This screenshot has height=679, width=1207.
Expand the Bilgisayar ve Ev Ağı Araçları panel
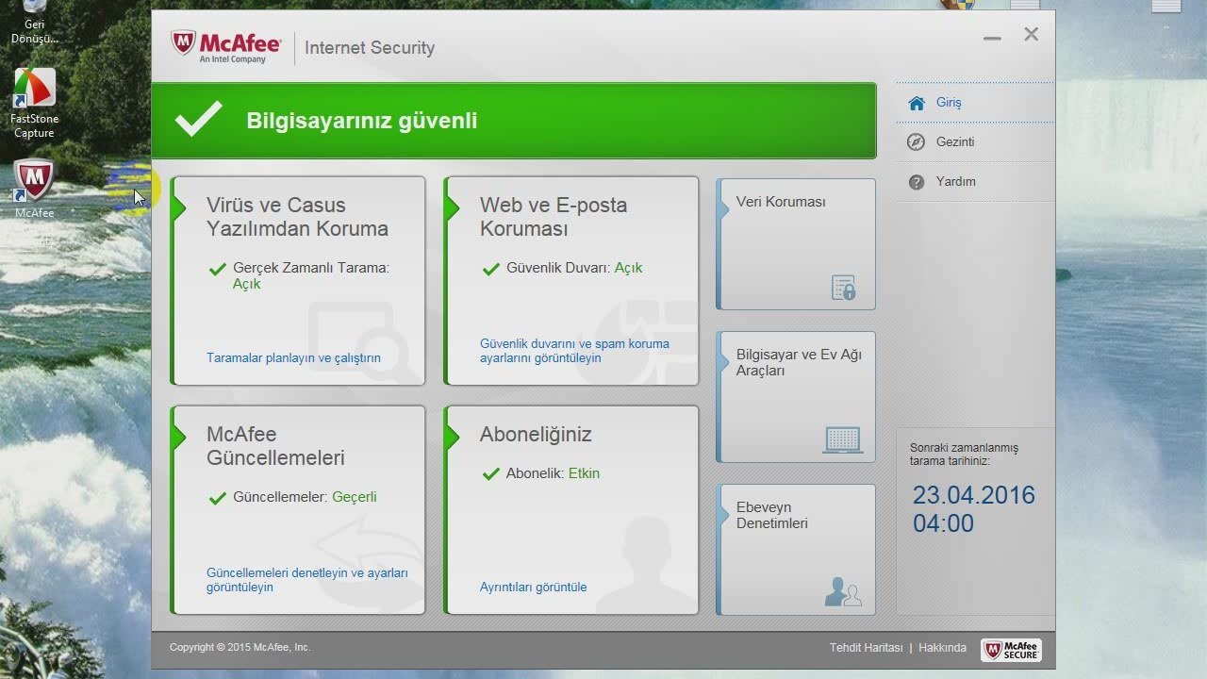(796, 397)
